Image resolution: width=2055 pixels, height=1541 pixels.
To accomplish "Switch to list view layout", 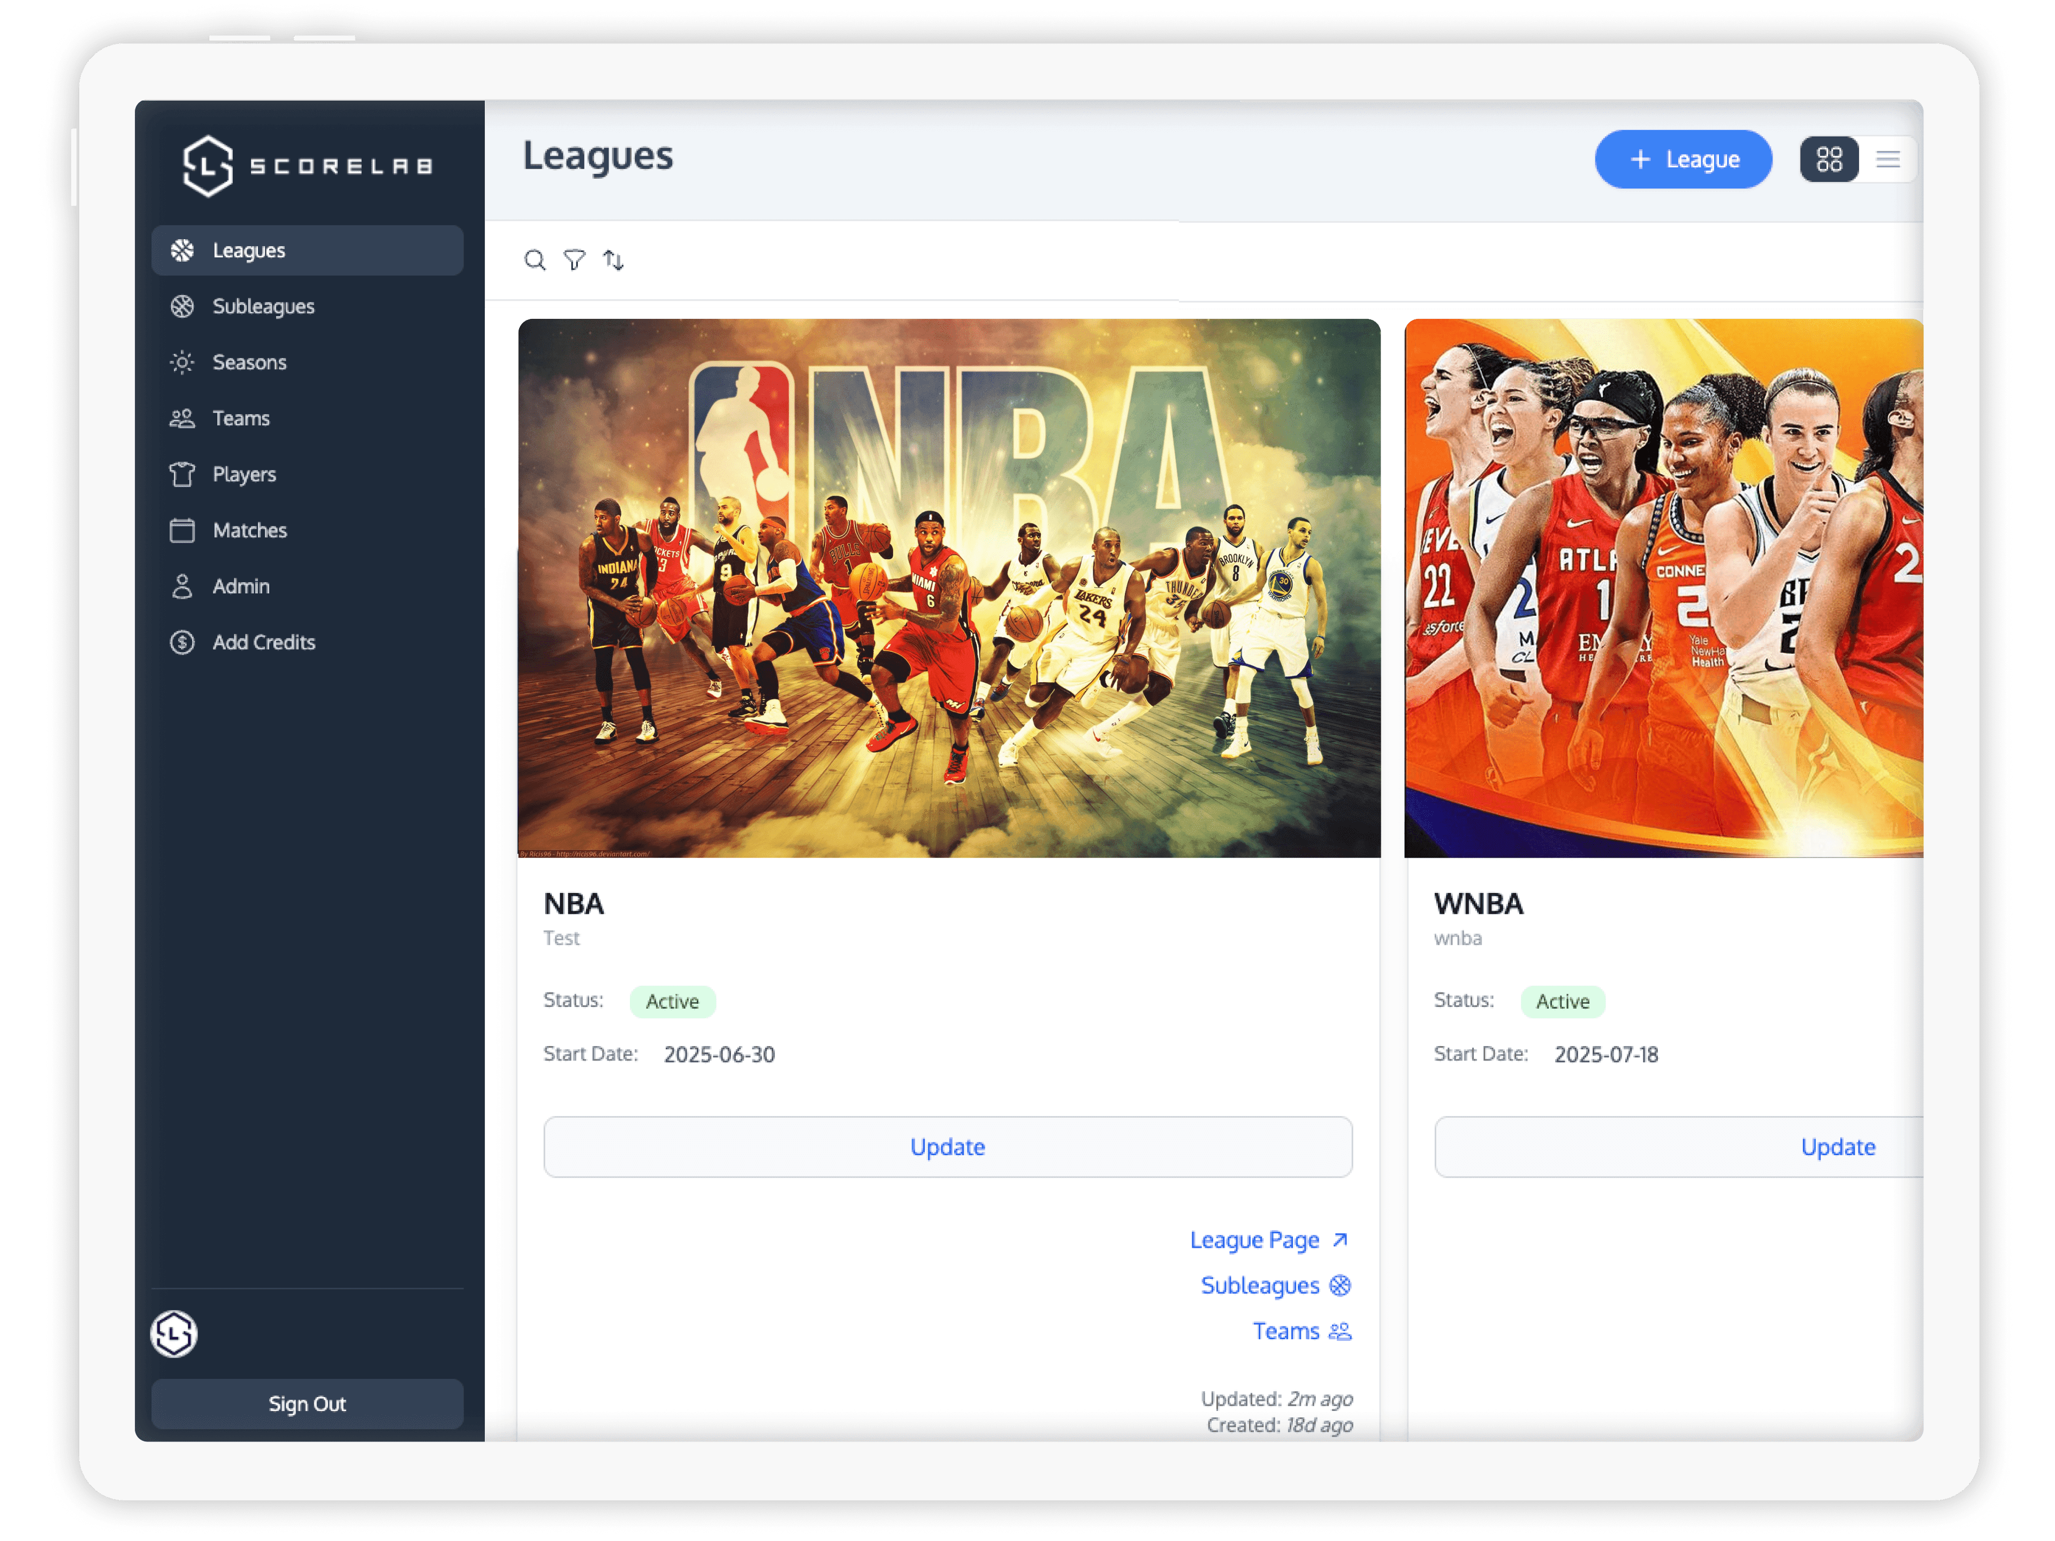I will (1887, 160).
